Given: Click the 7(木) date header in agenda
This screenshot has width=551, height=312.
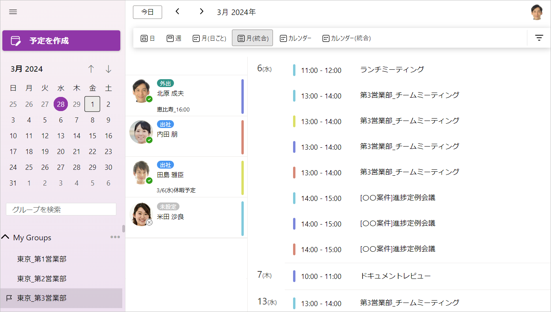Looking at the screenshot, I should pyautogui.click(x=264, y=275).
